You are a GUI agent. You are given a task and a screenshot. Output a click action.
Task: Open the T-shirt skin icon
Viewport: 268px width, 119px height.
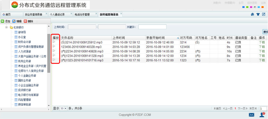(x=258, y=14)
